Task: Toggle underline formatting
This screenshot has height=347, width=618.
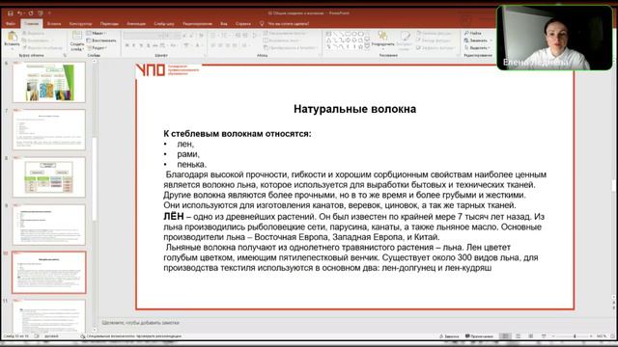Action: coord(141,45)
